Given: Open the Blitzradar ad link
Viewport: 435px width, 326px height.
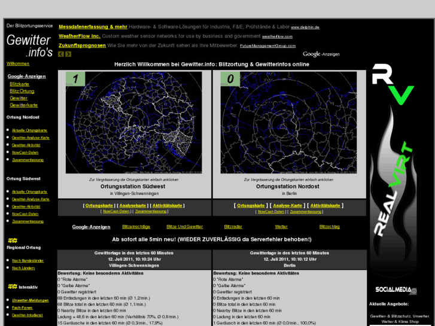Looking at the screenshot, I should tap(233, 227).
